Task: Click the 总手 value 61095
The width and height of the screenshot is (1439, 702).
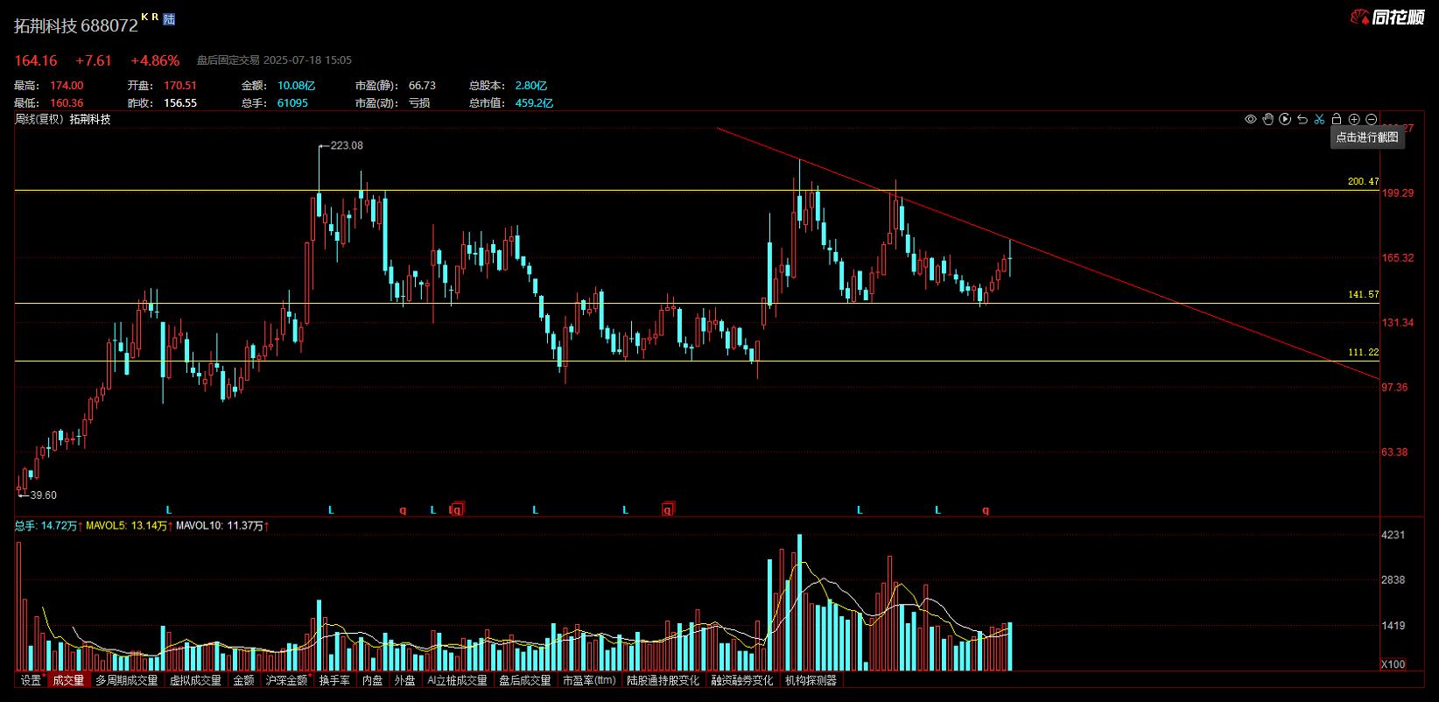Action: pyautogui.click(x=293, y=103)
